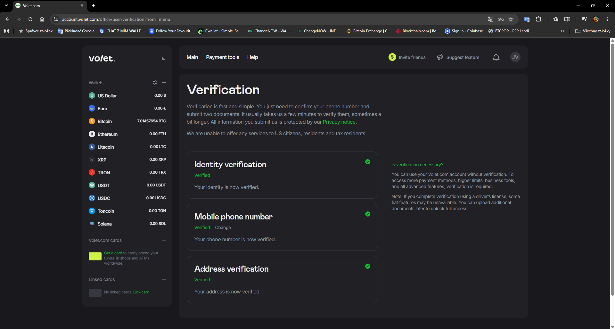Expand hidden bookmarks chevron
This screenshot has height=329, width=615.
click(x=562, y=31)
